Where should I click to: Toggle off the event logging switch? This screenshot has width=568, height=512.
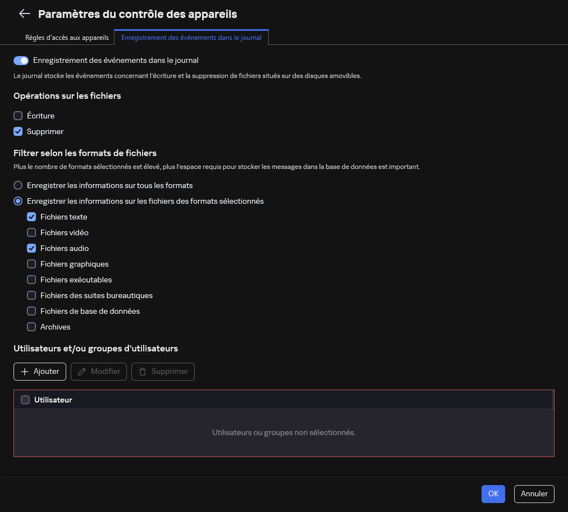[21, 61]
